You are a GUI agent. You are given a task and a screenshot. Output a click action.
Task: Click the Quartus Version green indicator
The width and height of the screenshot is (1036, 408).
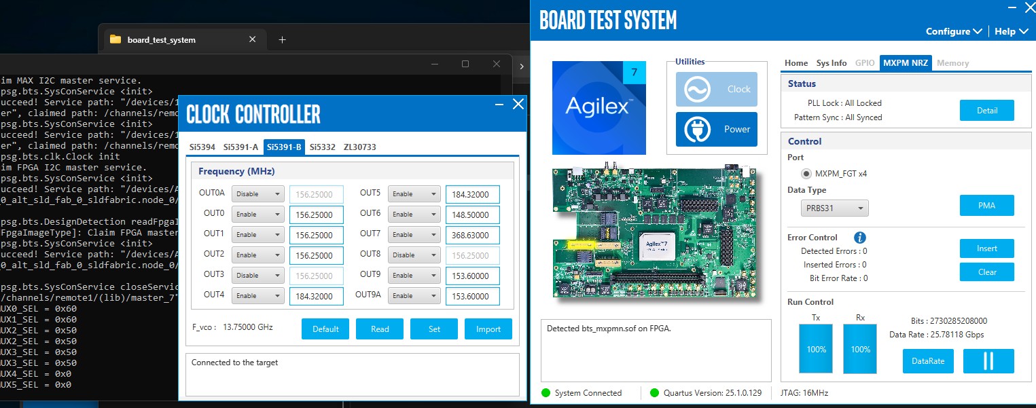(654, 393)
